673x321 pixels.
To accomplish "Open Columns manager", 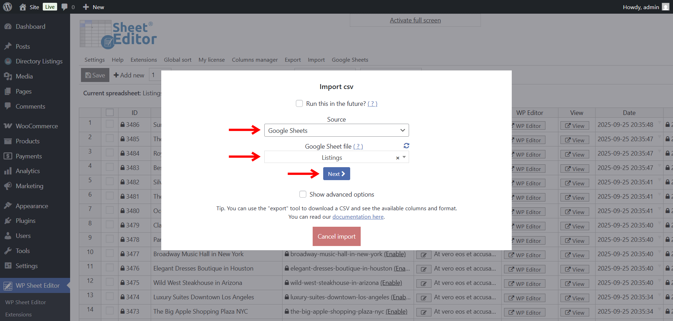I will (x=255, y=60).
